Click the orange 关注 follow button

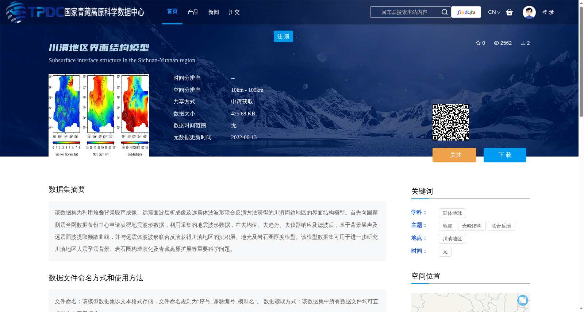tap(454, 155)
